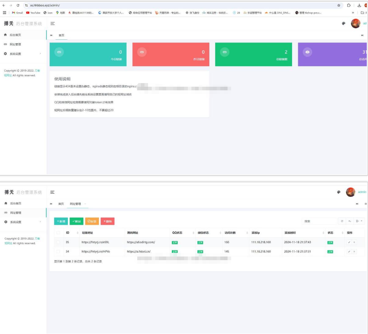Click the hamburger menu icon in lower panel
This screenshot has width=368, height=334.
(52, 192)
